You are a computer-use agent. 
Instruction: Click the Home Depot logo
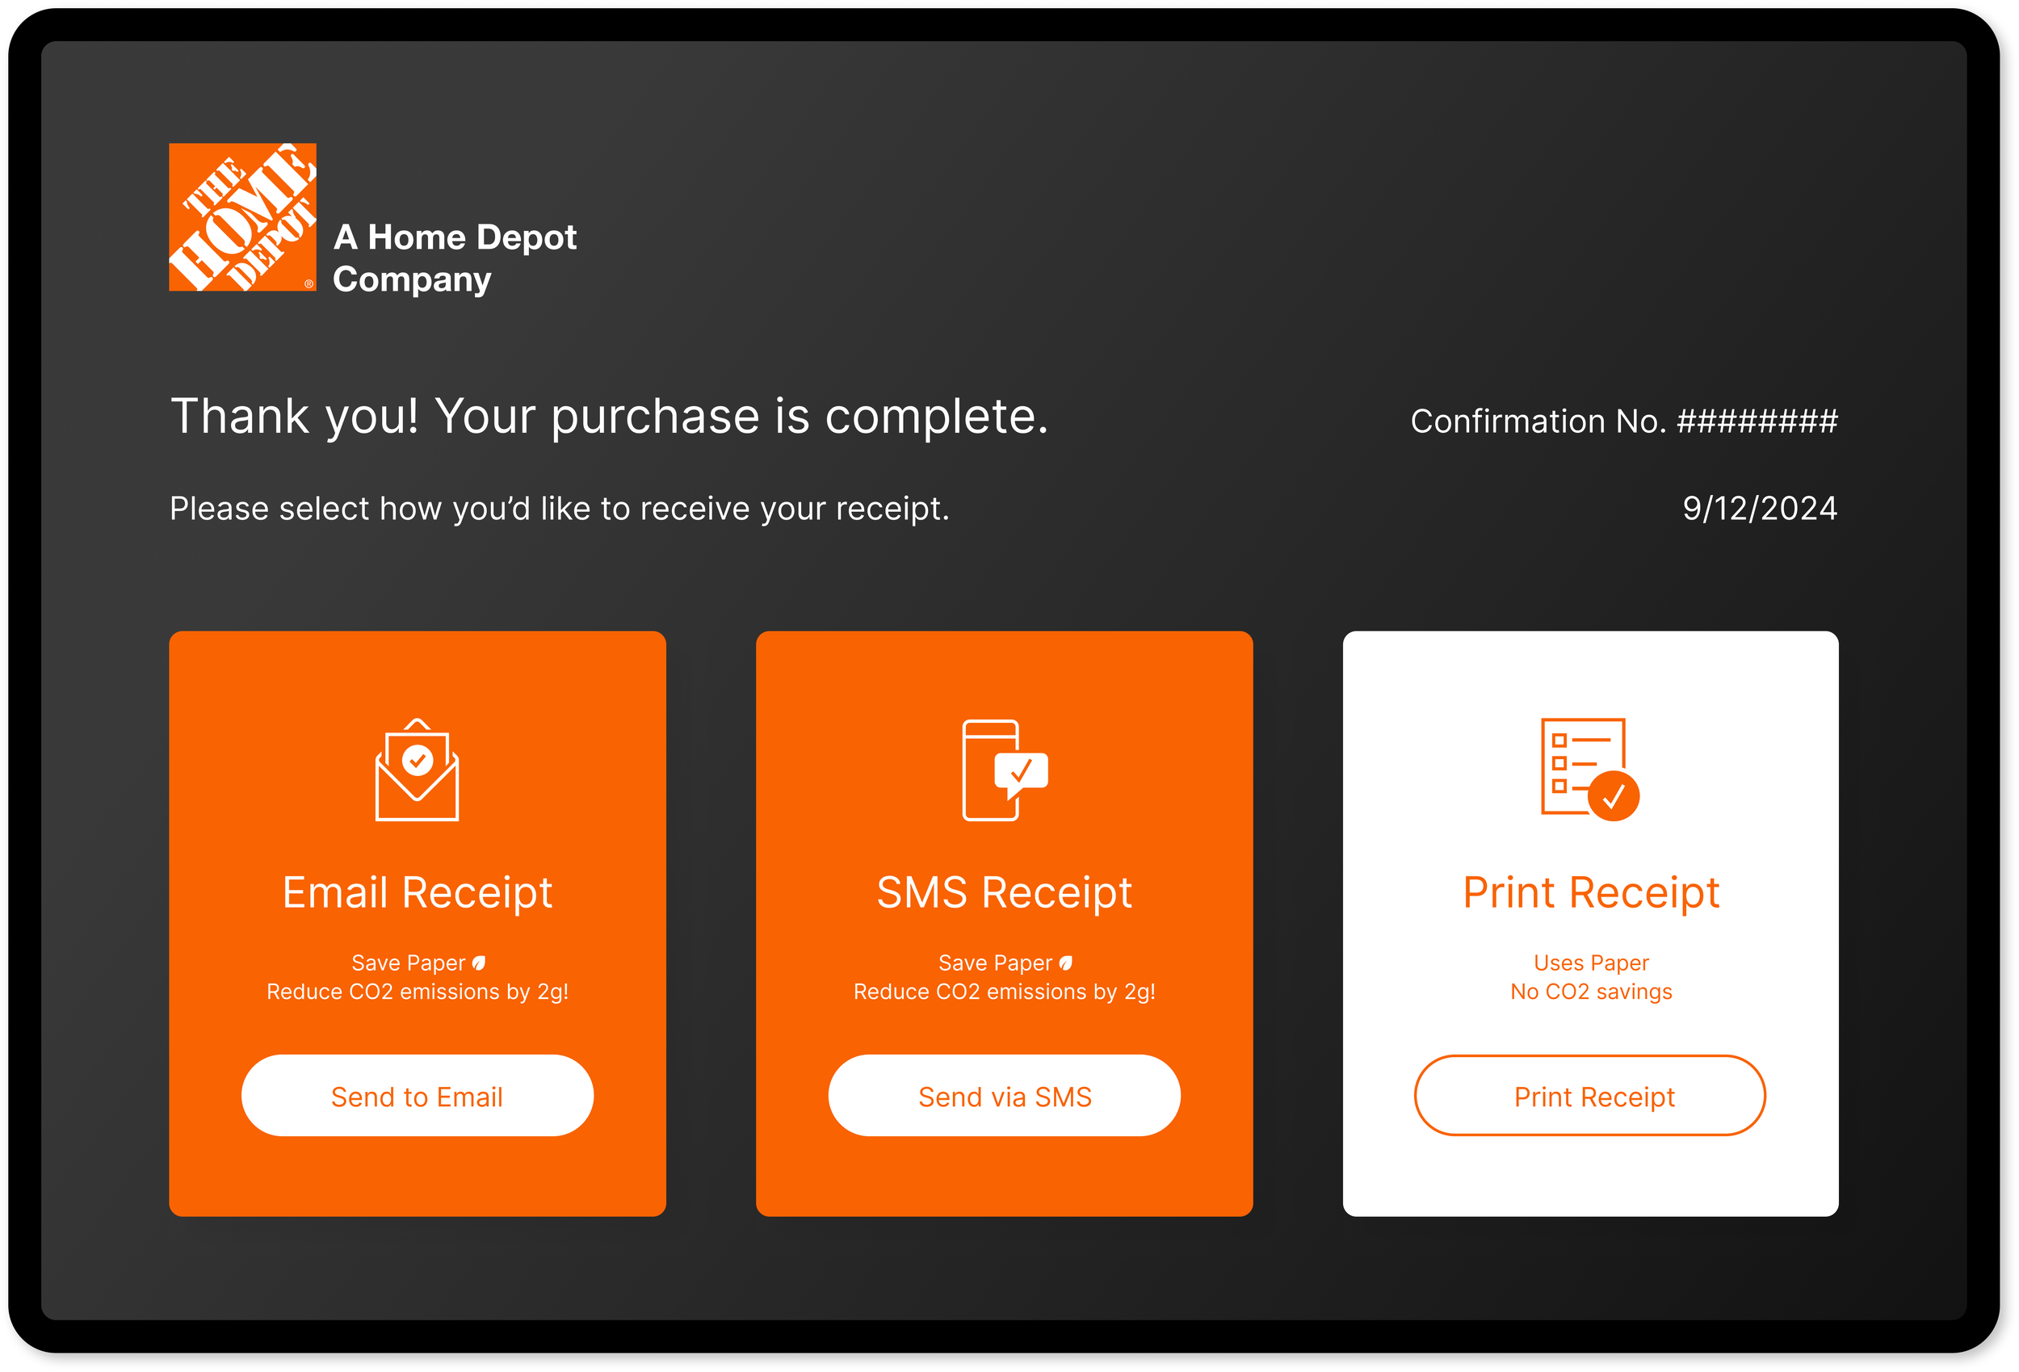tap(242, 217)
